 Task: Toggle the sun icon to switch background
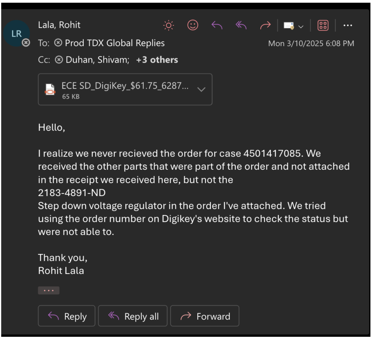169,25
